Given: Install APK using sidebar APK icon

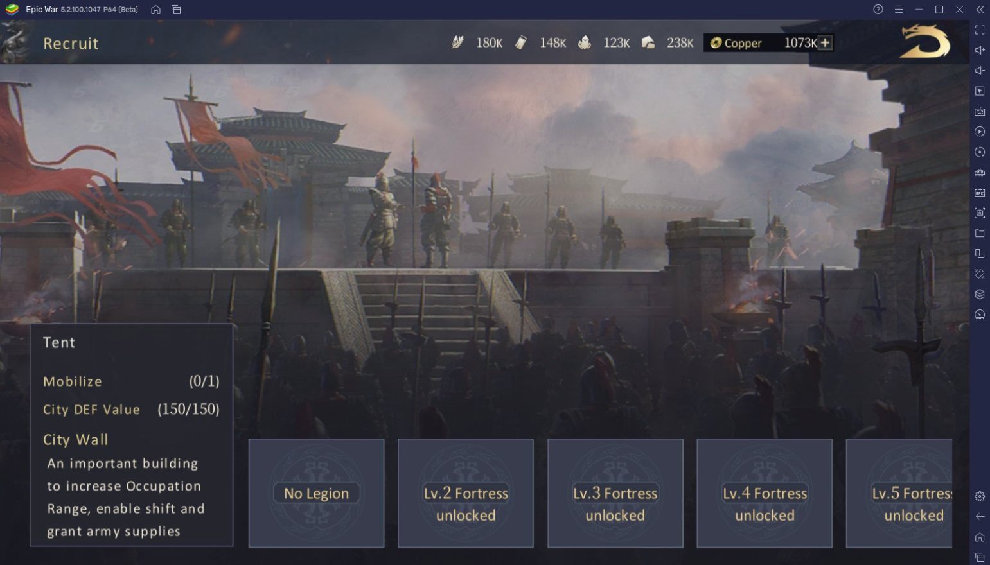Looking at the screenshot, I should point(980,193).
